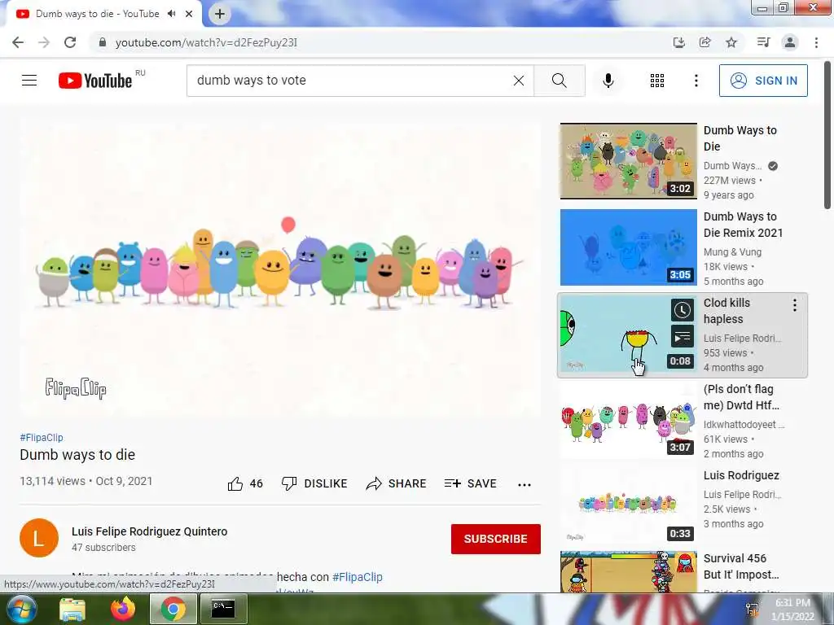Subscribe to Luis Felipe Rodriguez Quintero

496,539
